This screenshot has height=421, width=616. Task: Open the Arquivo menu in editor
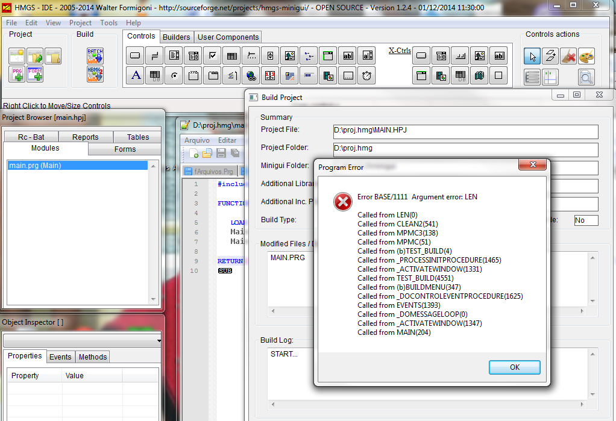coord(197,140)
